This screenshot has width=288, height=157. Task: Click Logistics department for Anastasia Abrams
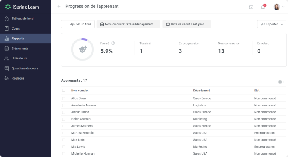click(199, 105)
